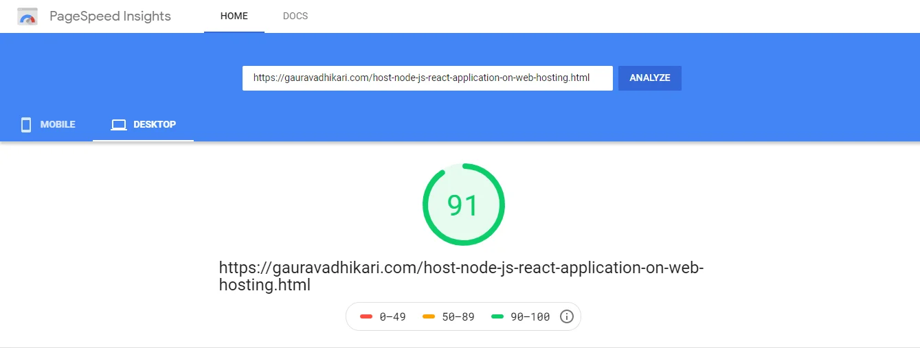Screen dimensions: 920x348
Task: Click the PageSpeed Insights logo icon
Action: coord(27,16)
